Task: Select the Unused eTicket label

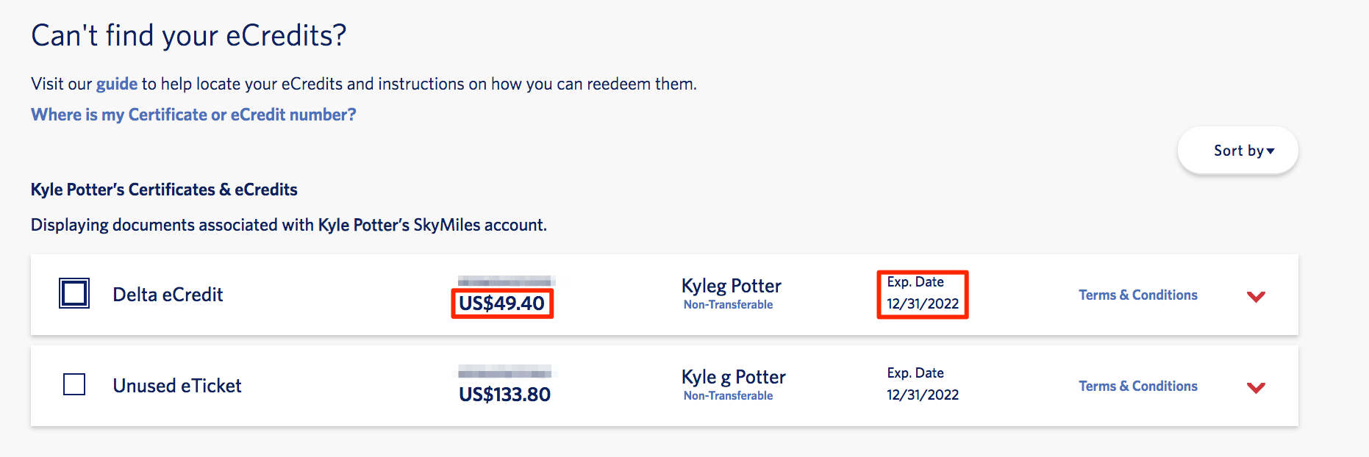Action: coord(177,386)
